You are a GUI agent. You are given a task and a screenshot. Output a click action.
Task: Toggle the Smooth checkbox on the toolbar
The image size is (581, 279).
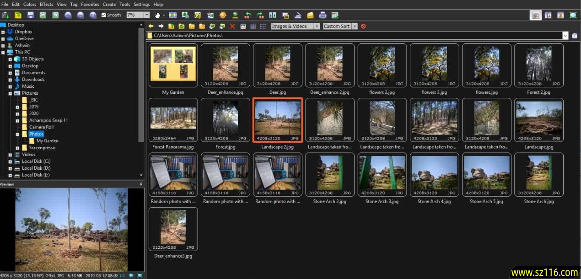click(104, 15)
